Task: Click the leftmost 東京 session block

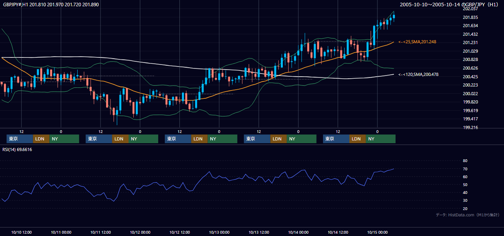Action: click(20, 139)
